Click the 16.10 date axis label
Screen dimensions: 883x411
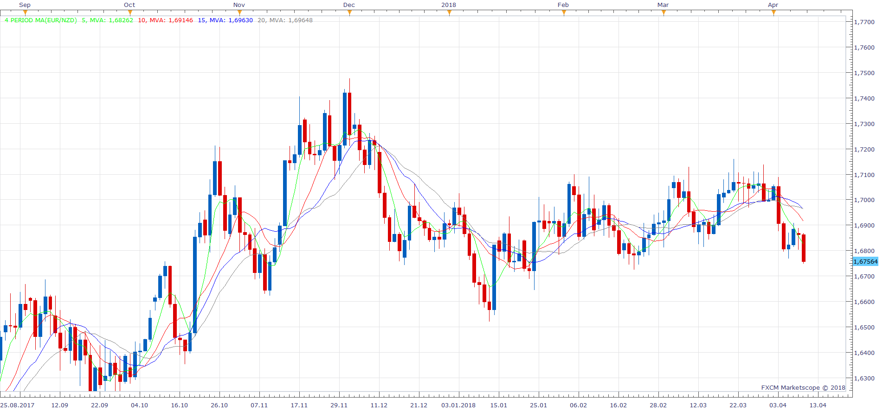click(x=179, y=405)
